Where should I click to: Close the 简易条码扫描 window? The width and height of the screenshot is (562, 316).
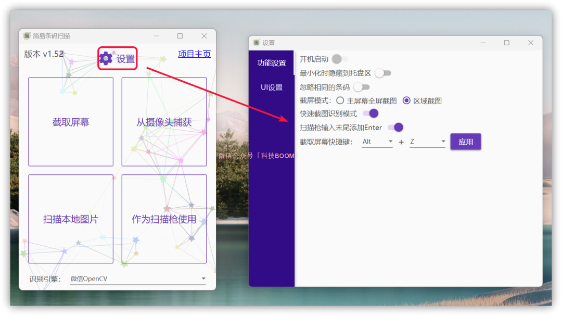pos(204,36)
